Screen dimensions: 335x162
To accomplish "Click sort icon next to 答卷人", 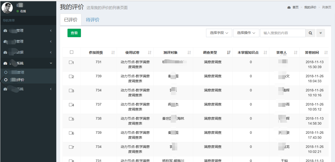I will (296, 53).
